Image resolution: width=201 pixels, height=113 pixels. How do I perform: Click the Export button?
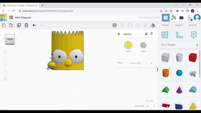179,25
